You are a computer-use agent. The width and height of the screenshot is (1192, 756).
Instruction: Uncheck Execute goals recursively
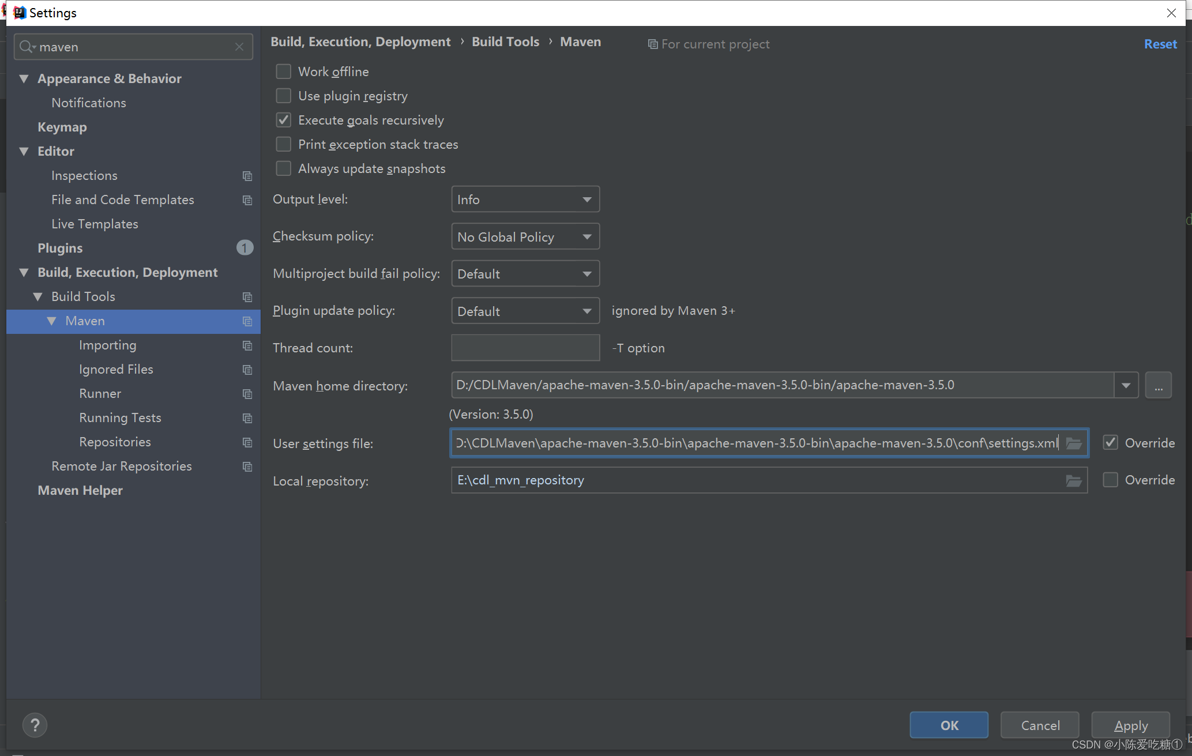(x=283, y=120)
